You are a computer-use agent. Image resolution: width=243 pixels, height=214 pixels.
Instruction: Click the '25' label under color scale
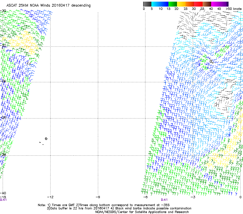tap(186, 9)
